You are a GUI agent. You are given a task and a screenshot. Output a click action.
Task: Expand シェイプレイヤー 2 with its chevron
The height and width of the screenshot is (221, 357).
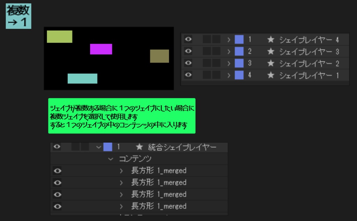pyautogui.click(x=229, y=63)
